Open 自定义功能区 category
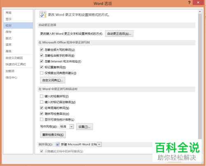This screenshot has height=166, width=206. pyautogui.click(x=18, y=58)
